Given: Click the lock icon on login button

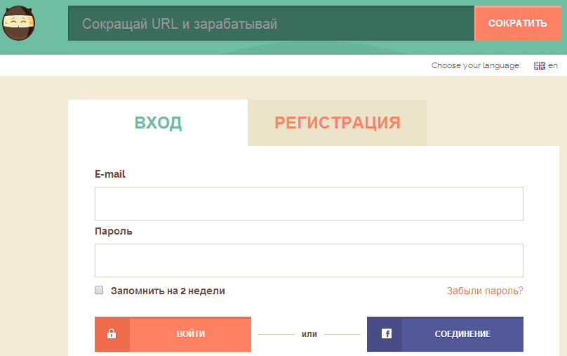Looking at the screenshot, I should click(x=112, y=334).
